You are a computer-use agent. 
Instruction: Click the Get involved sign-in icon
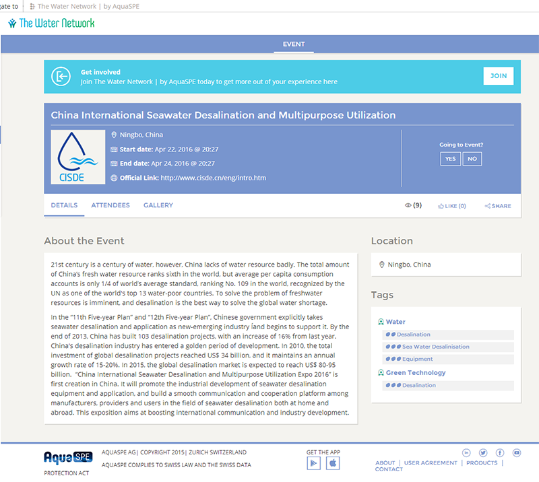[61, 76]
